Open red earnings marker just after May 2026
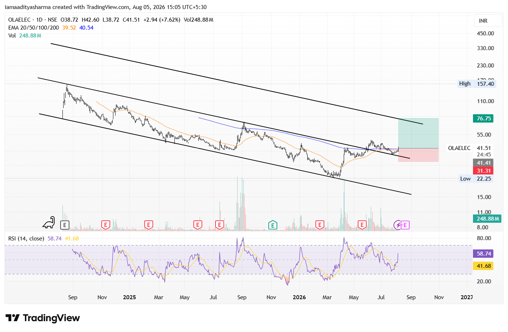Image resolution: width=508 pixels, height=332 pixels. (362, 225)
